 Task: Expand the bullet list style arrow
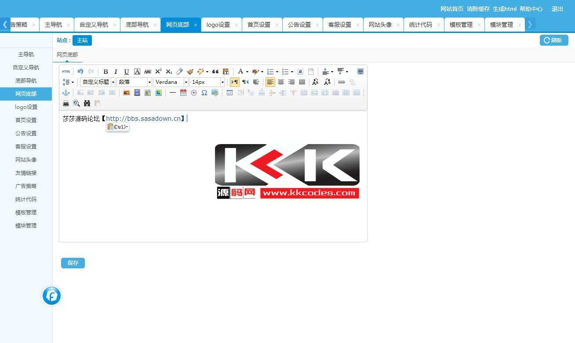coord(292,72)
